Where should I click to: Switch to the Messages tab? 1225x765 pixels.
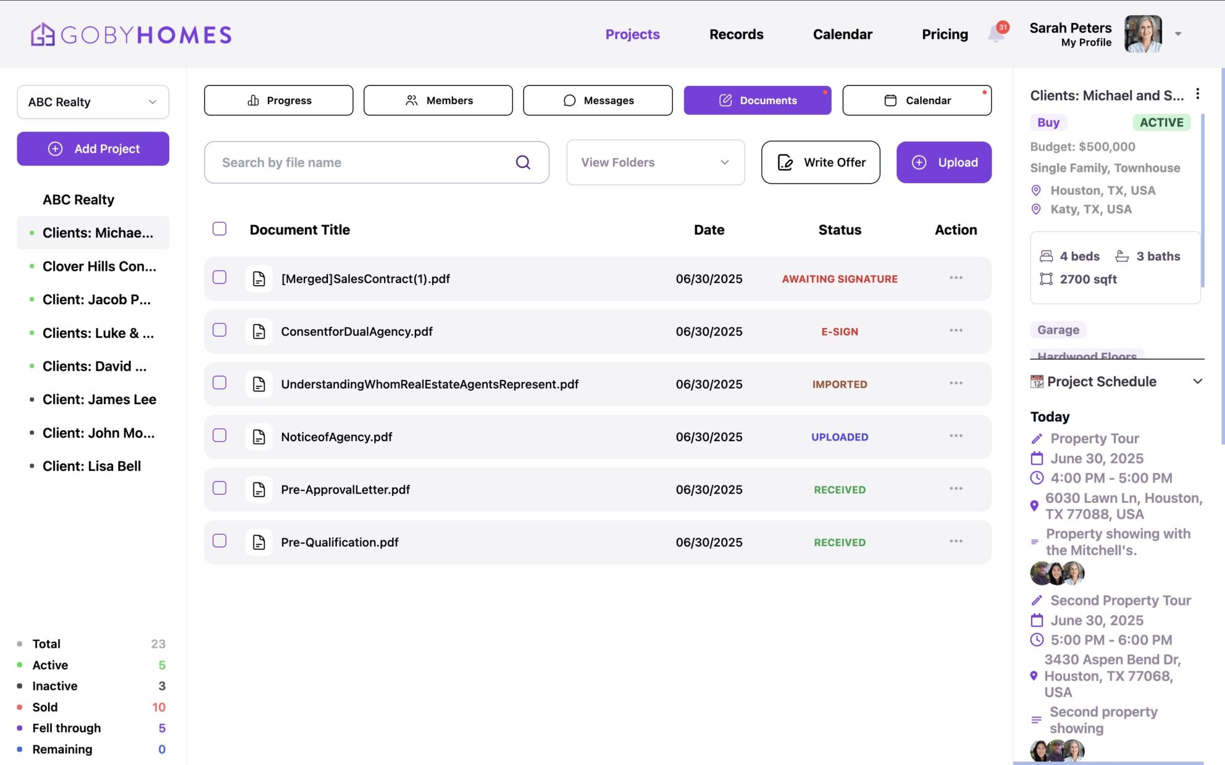pyautogui.click(x=597, y=100)
